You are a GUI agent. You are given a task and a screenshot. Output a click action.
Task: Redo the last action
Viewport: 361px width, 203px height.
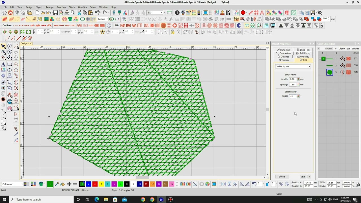(x=105, y=13)
